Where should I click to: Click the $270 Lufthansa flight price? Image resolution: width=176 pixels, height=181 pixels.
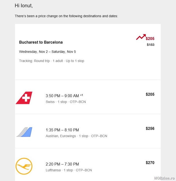(150, 163)
